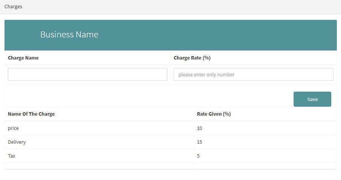Click the empty name cell below Tax
341x180 pixels.
click(x=99, y=166)
